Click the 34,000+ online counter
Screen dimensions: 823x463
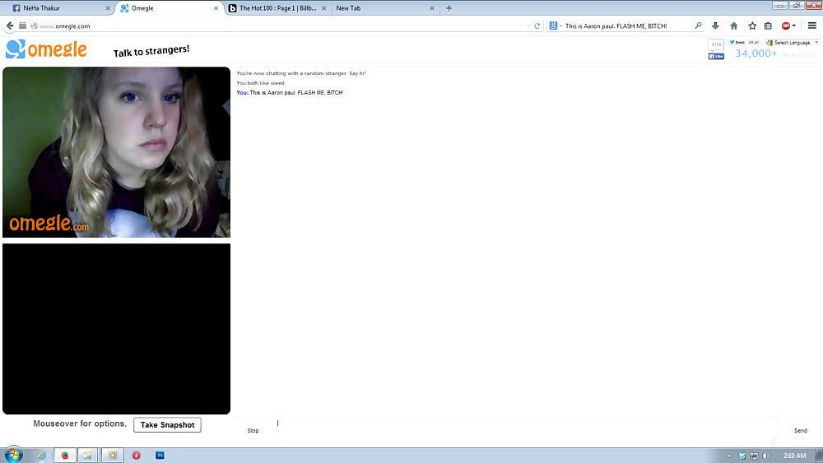(x=756, y=53)
